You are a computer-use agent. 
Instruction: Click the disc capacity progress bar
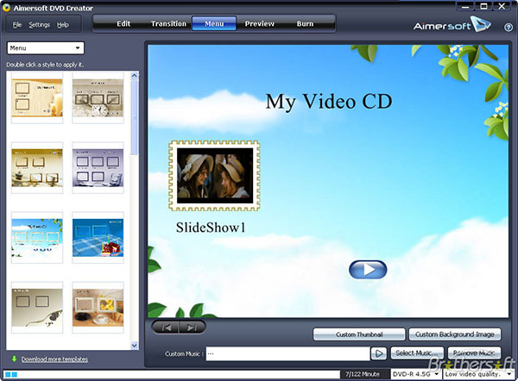tap(171, 374)
